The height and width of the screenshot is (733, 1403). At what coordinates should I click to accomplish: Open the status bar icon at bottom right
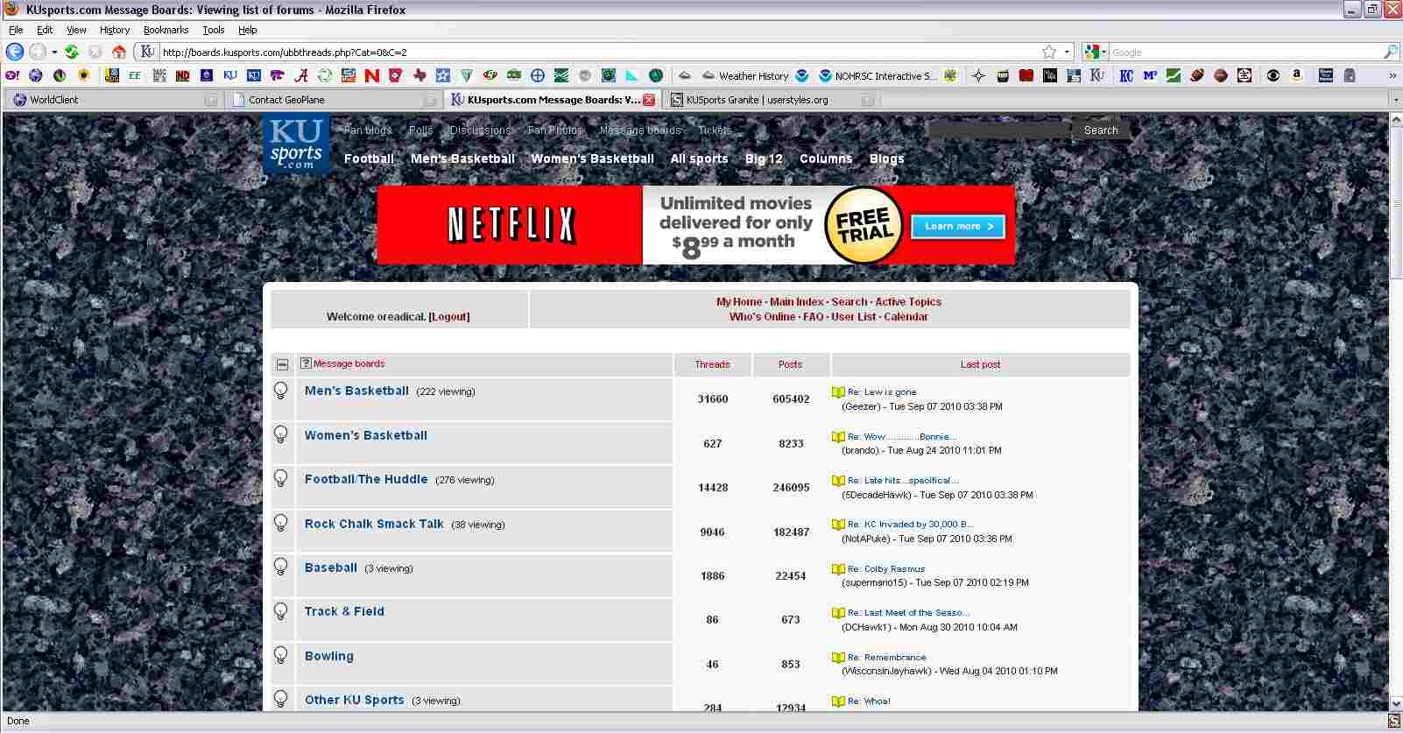(x=1393, y=721)
